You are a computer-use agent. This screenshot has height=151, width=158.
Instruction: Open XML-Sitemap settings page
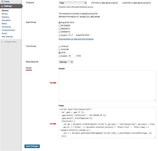click(x=7, y=37)
